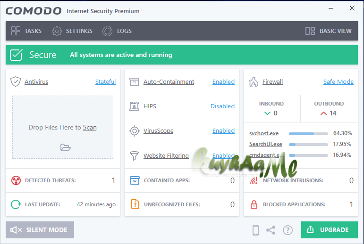The height and width of the screenshot is (244, 364).
Task: Open SearchUI.exe process link
Action: (266, 144)
